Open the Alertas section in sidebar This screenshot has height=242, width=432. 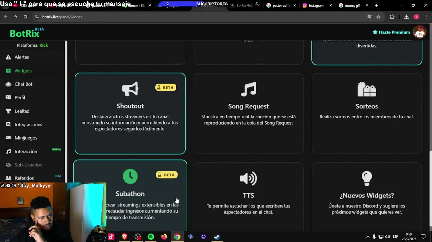coord(22,57)
